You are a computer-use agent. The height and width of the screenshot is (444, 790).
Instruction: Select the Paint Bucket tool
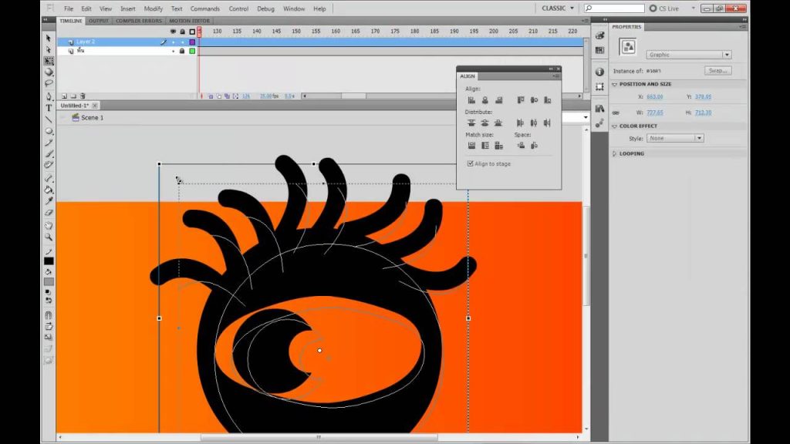pos(49,190)
